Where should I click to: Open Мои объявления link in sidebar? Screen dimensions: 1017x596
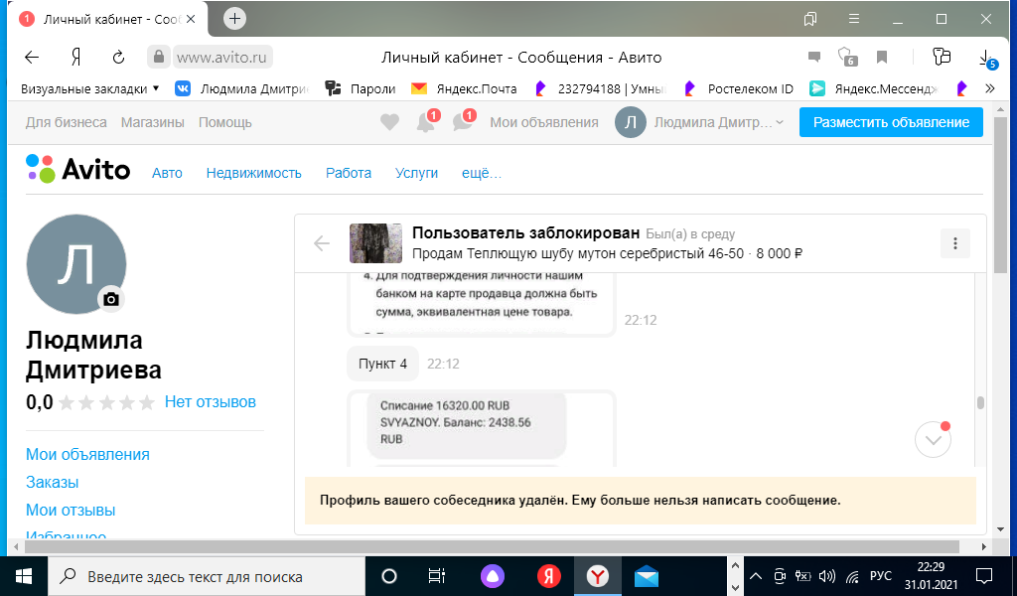click(x=87, y=454)
